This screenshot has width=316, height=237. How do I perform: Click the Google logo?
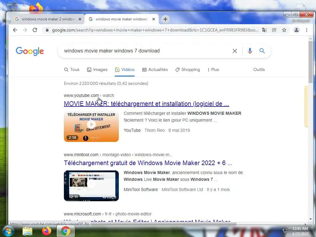click(30, 51)
